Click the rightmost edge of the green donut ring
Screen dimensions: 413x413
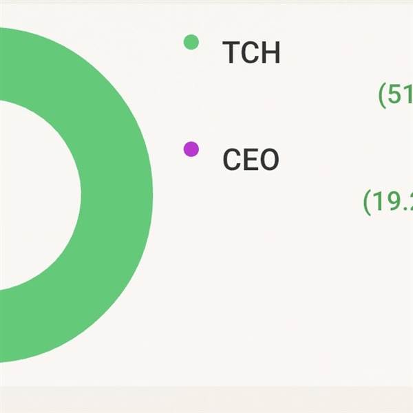point(149,195)
